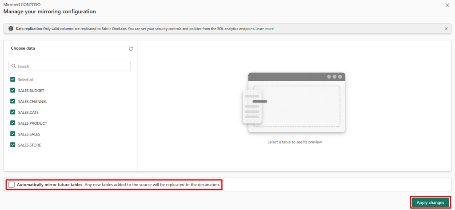Enable Automatically mirror future tables
Image resolution: width=455 pixels, height=210 pixels.
[12, 185]
